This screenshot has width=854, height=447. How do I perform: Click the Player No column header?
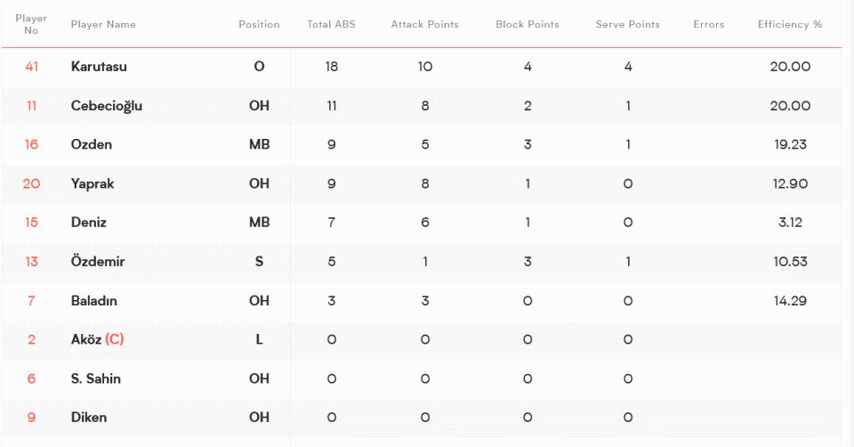[x=31, y=25]
